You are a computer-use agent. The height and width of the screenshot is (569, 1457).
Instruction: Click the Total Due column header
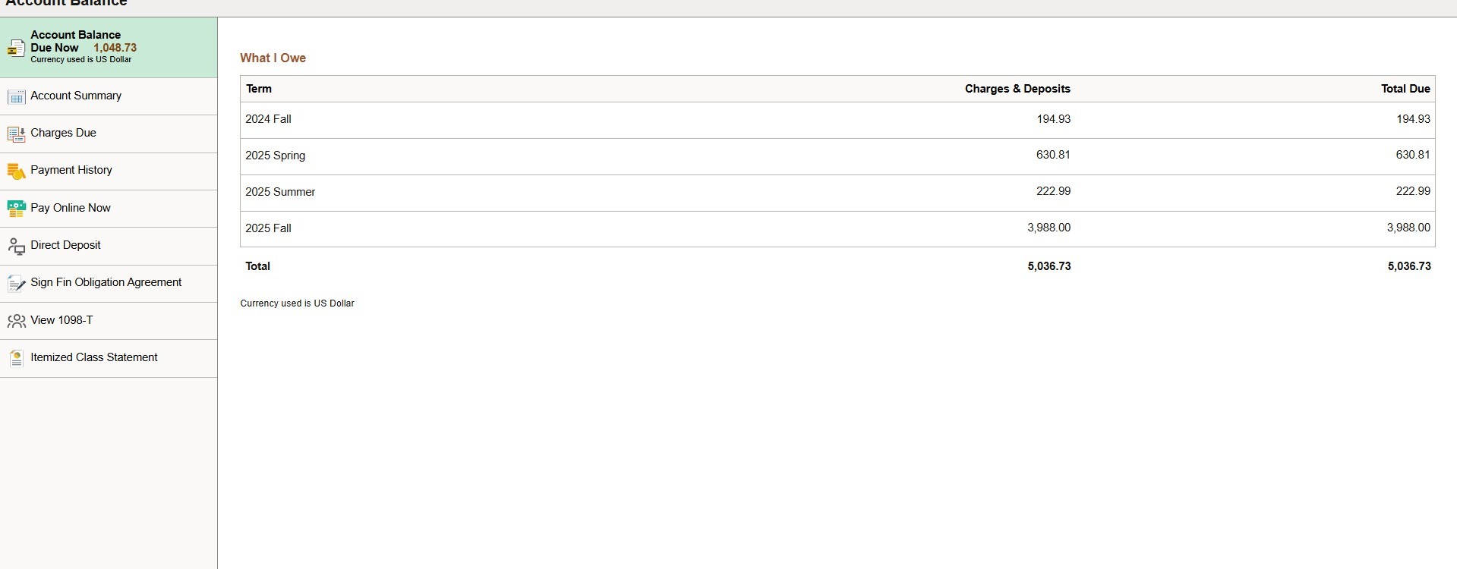(x=1405, y=89)
